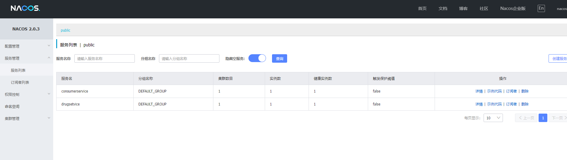Delete the drugsetvice service

pyautogui.click(x=525, y=104)
